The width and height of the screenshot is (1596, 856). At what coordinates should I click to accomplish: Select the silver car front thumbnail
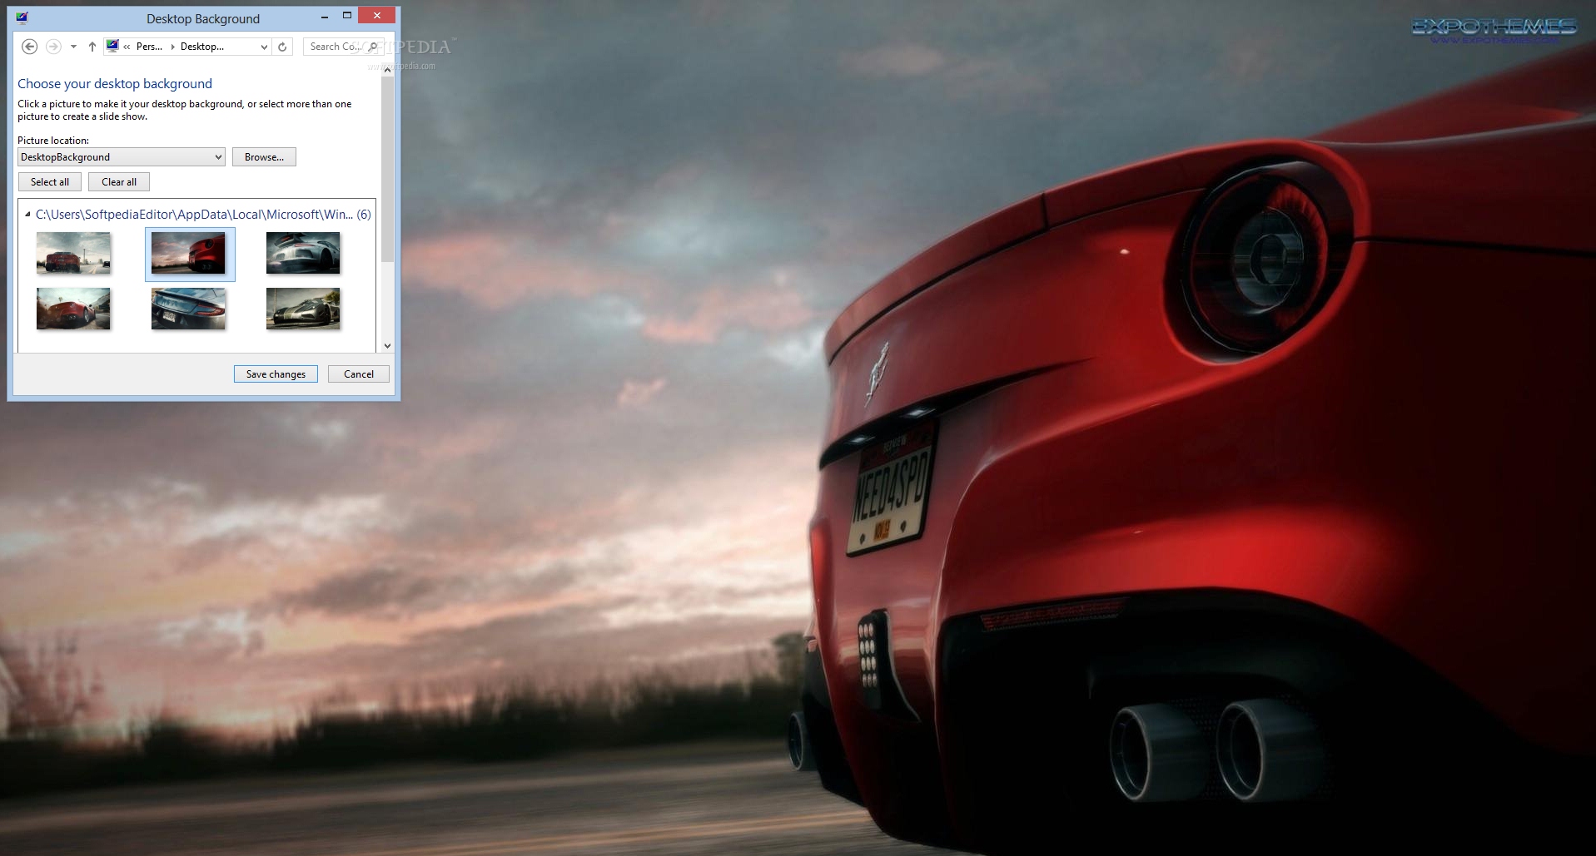pyautogui.click(x=303, y=309)
